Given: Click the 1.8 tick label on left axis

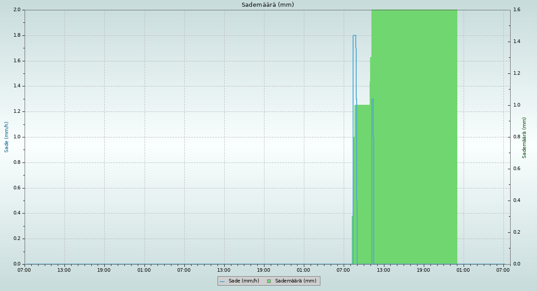Looking at the screenshot, I should coord(17,35).
